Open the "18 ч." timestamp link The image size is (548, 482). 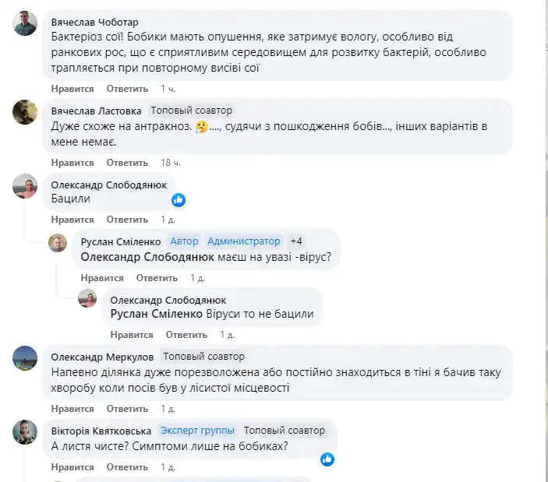pos(171,163)
